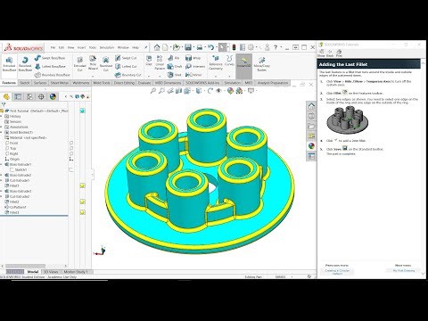Open the Previous topic link in Tutorials
428x321 pixels.
pyautogui.click(x=337, y=272)
